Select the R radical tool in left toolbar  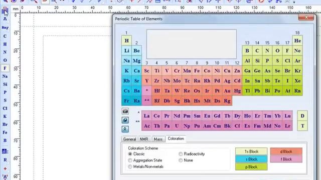[5, 160]
